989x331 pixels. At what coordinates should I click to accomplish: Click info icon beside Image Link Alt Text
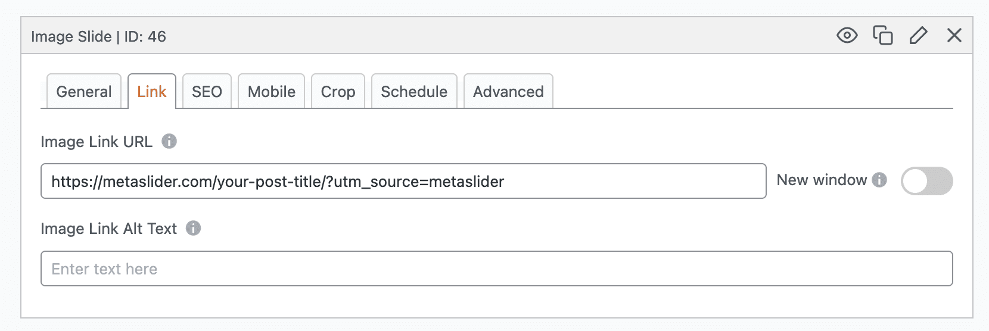pos(193,228)
